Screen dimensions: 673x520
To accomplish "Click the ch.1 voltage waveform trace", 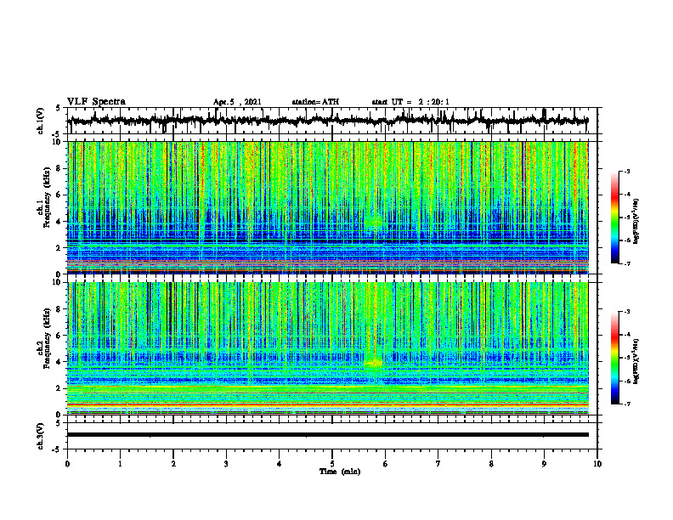I will (x=328, y=121).
